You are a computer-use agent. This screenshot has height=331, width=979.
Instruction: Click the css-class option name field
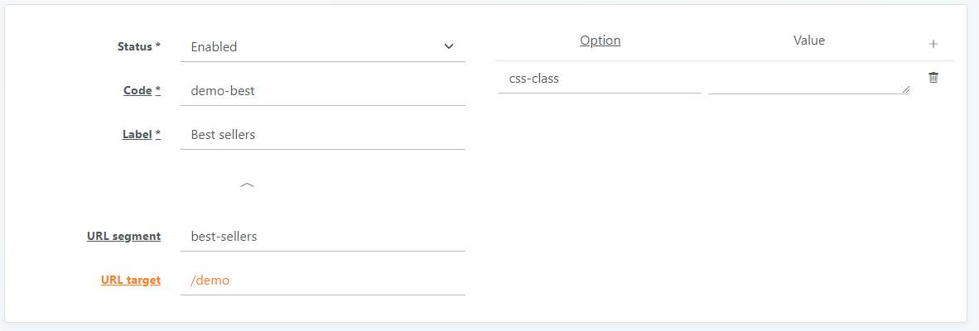tap(600, 79)
